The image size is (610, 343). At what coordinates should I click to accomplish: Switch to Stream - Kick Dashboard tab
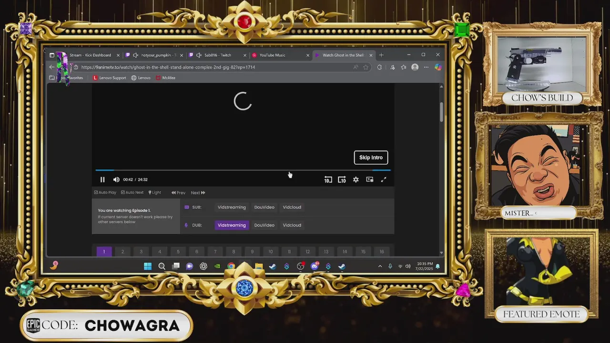click(90, 55)
